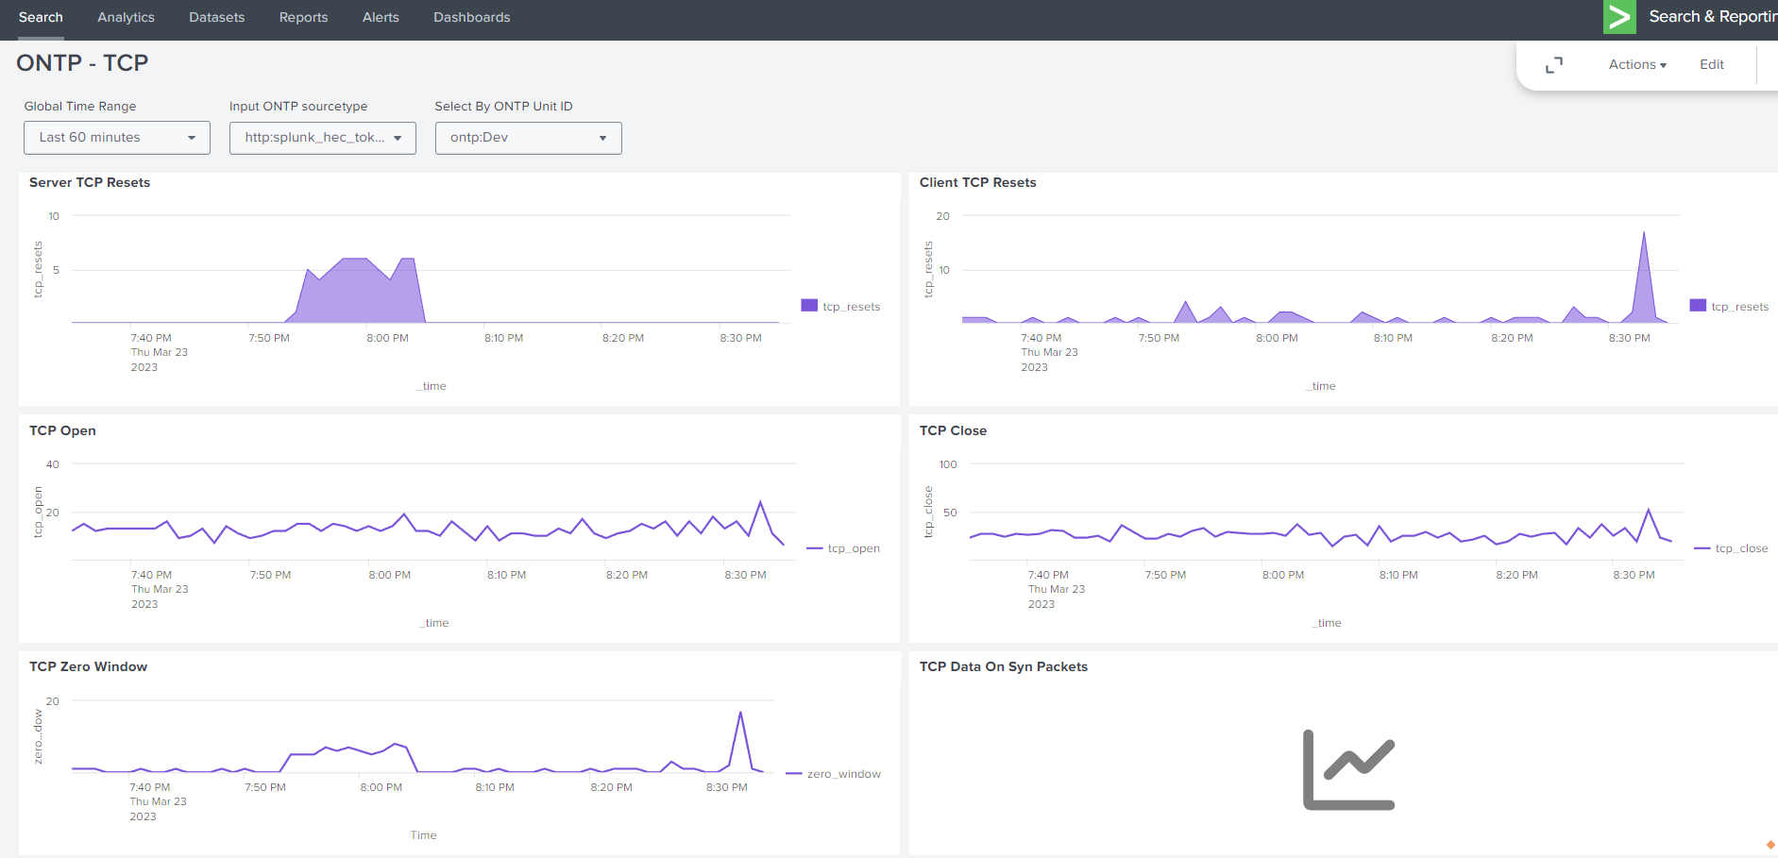Click the Client TCP Resets panel title
Screen dimensions: 1778x858
click(977, 182)
